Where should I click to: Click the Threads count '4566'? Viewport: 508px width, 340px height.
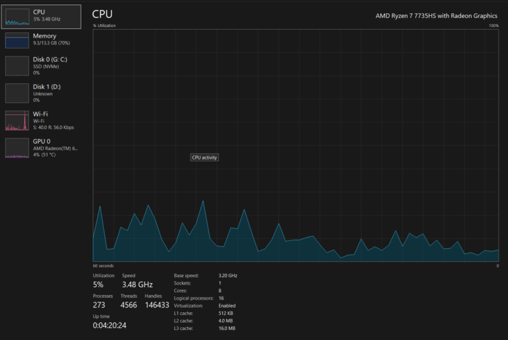coord(128,305)
